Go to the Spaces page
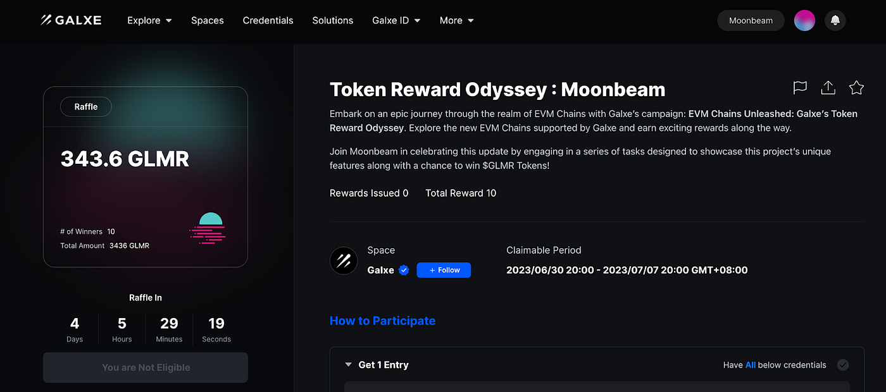Image resolution: width=886 pixels, height=392 pixels. click(x=208, y=20)
